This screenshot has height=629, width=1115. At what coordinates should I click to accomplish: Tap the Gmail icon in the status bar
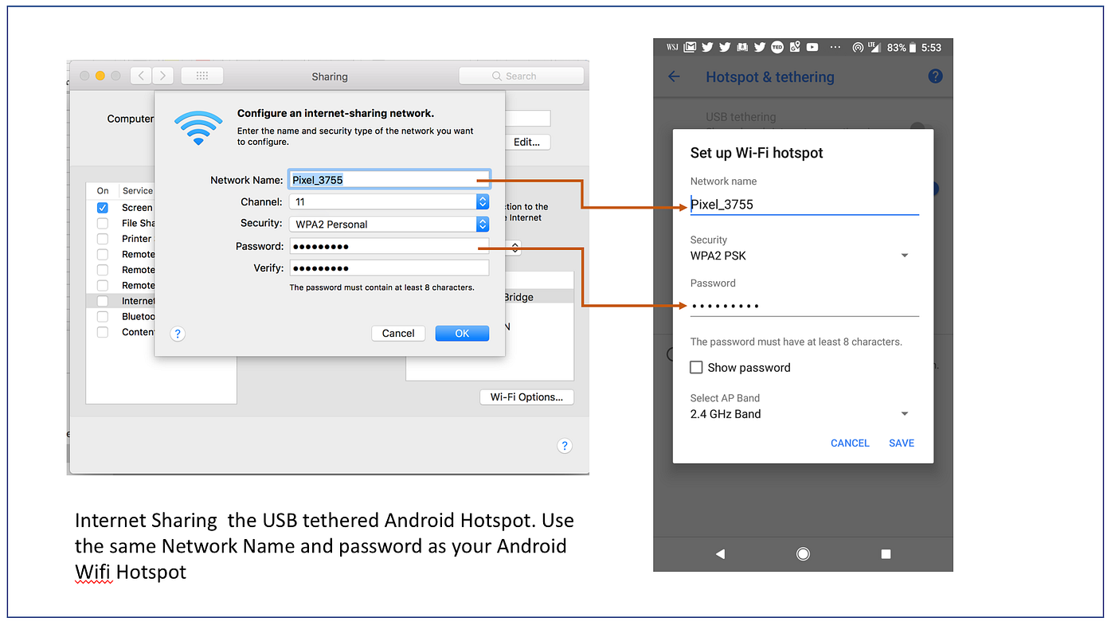[x=690, y=47]
